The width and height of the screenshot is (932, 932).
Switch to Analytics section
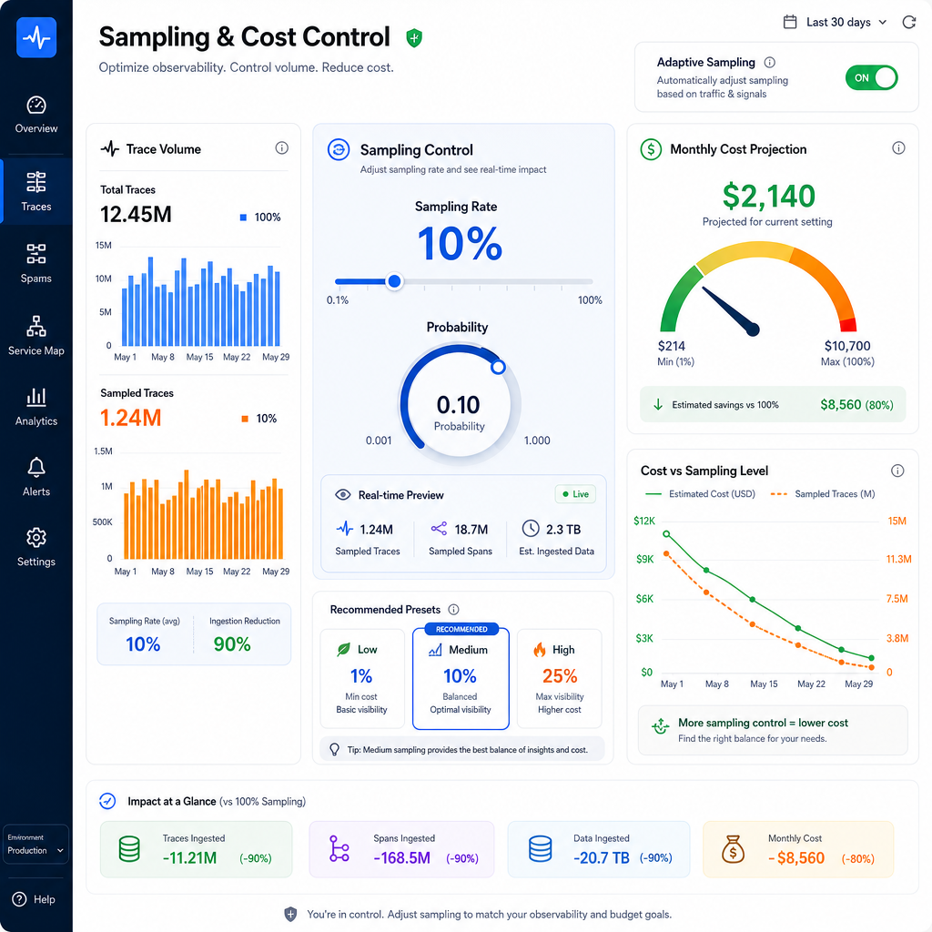coord(36,407)
